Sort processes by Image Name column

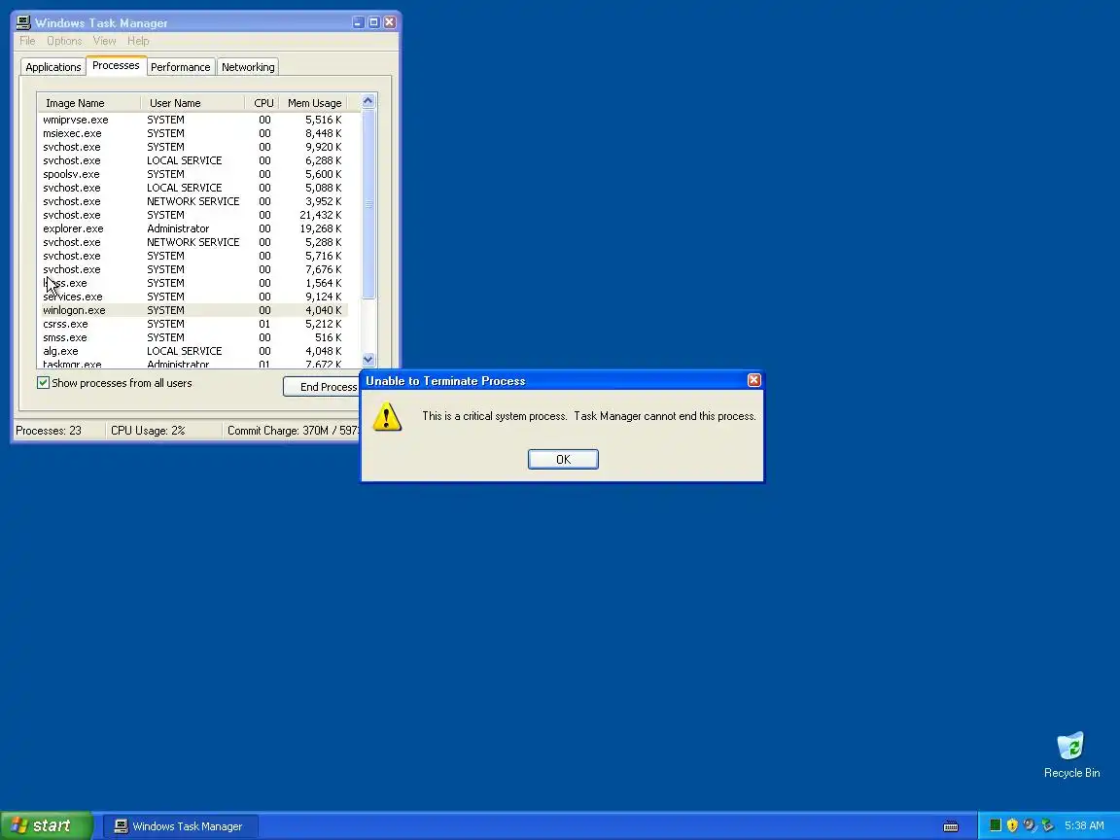(x=89, y=103)
